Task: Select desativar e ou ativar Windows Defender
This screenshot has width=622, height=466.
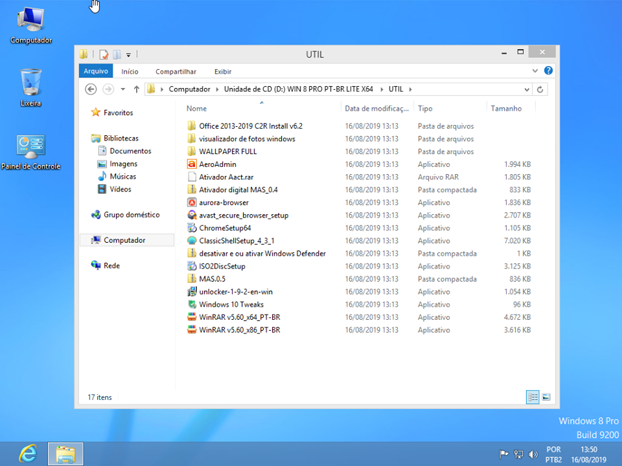Action: tap(257, 253)
